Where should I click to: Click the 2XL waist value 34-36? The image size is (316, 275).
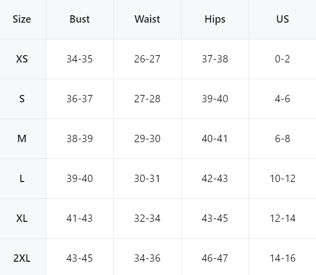pos(147,257)
